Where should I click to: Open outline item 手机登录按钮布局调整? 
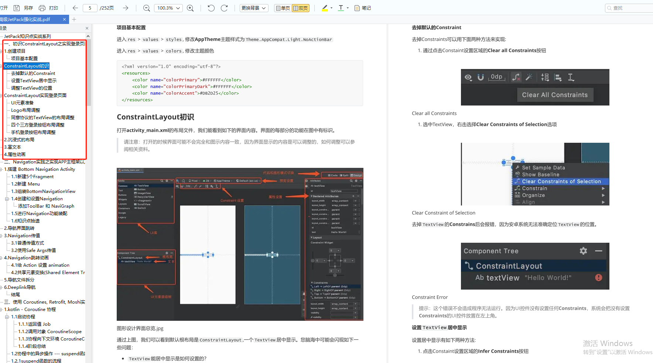pos(33,132)
